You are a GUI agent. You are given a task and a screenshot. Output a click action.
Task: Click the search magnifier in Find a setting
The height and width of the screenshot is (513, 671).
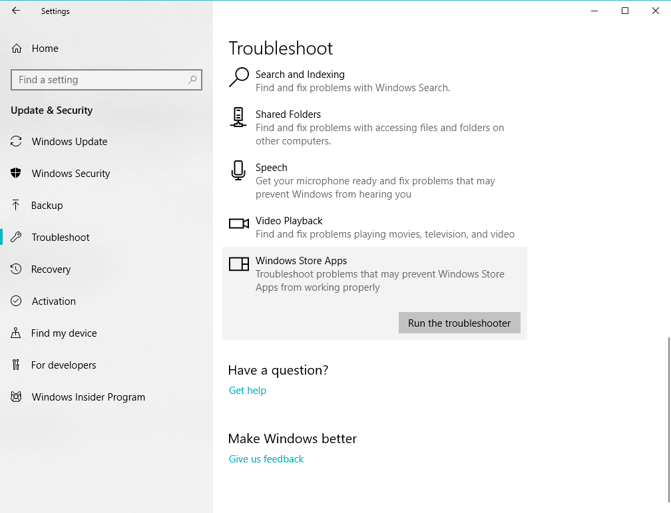tap(192, 80)
